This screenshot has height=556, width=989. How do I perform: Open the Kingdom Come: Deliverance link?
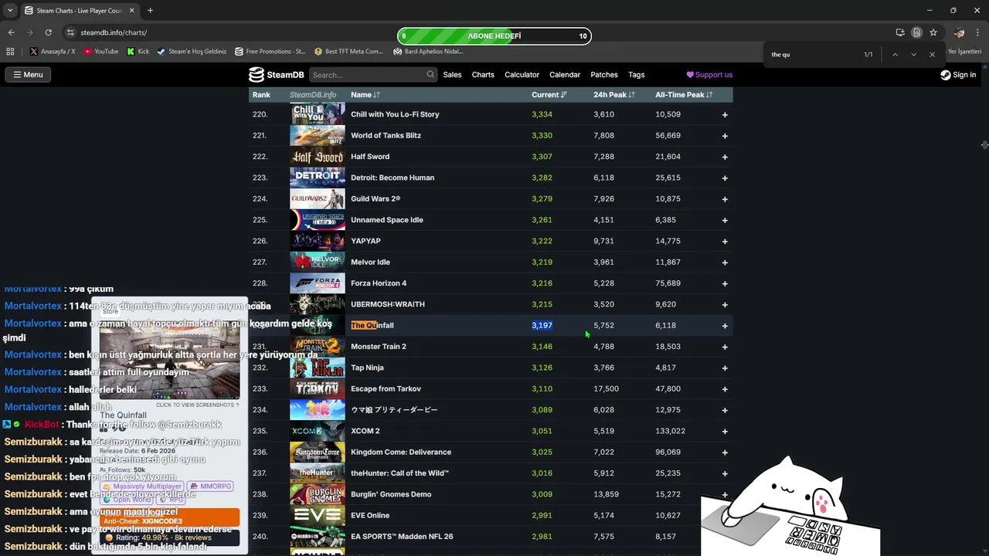(x=401, y=452)
